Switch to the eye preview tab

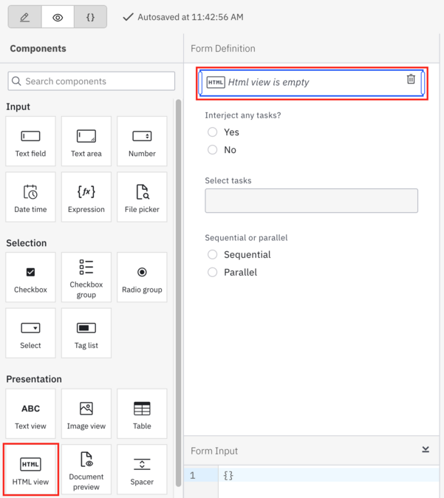pos(58,17)
